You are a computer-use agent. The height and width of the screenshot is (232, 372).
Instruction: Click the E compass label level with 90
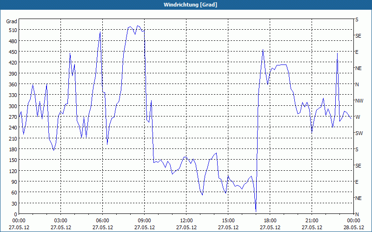(357, 182)
